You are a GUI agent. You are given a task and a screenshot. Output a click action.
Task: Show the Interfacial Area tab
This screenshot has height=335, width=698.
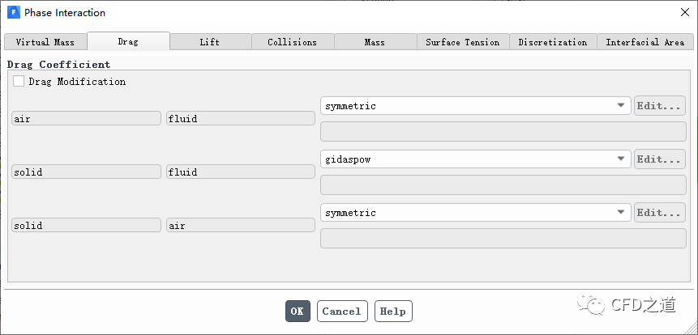(644, 42)
